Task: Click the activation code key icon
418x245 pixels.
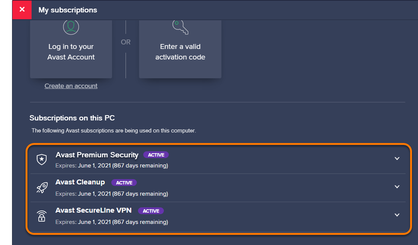Action: click(180, 26)
